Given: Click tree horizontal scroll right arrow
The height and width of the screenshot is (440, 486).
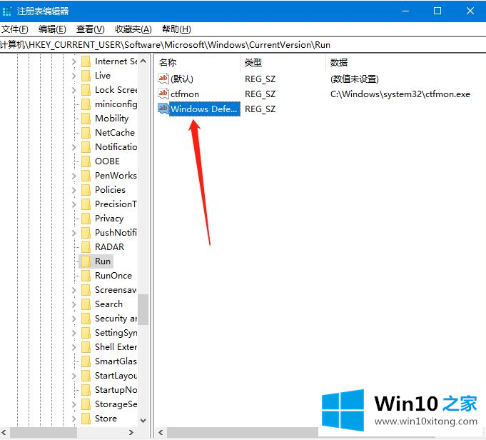Looking at the screenshot, I should 131,432.
